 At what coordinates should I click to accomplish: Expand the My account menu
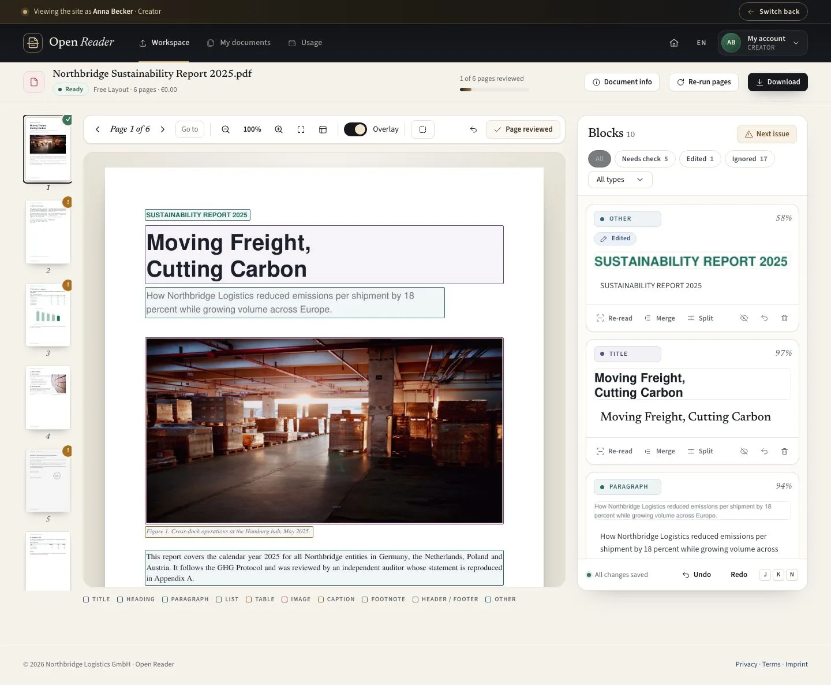click(762, 43)
